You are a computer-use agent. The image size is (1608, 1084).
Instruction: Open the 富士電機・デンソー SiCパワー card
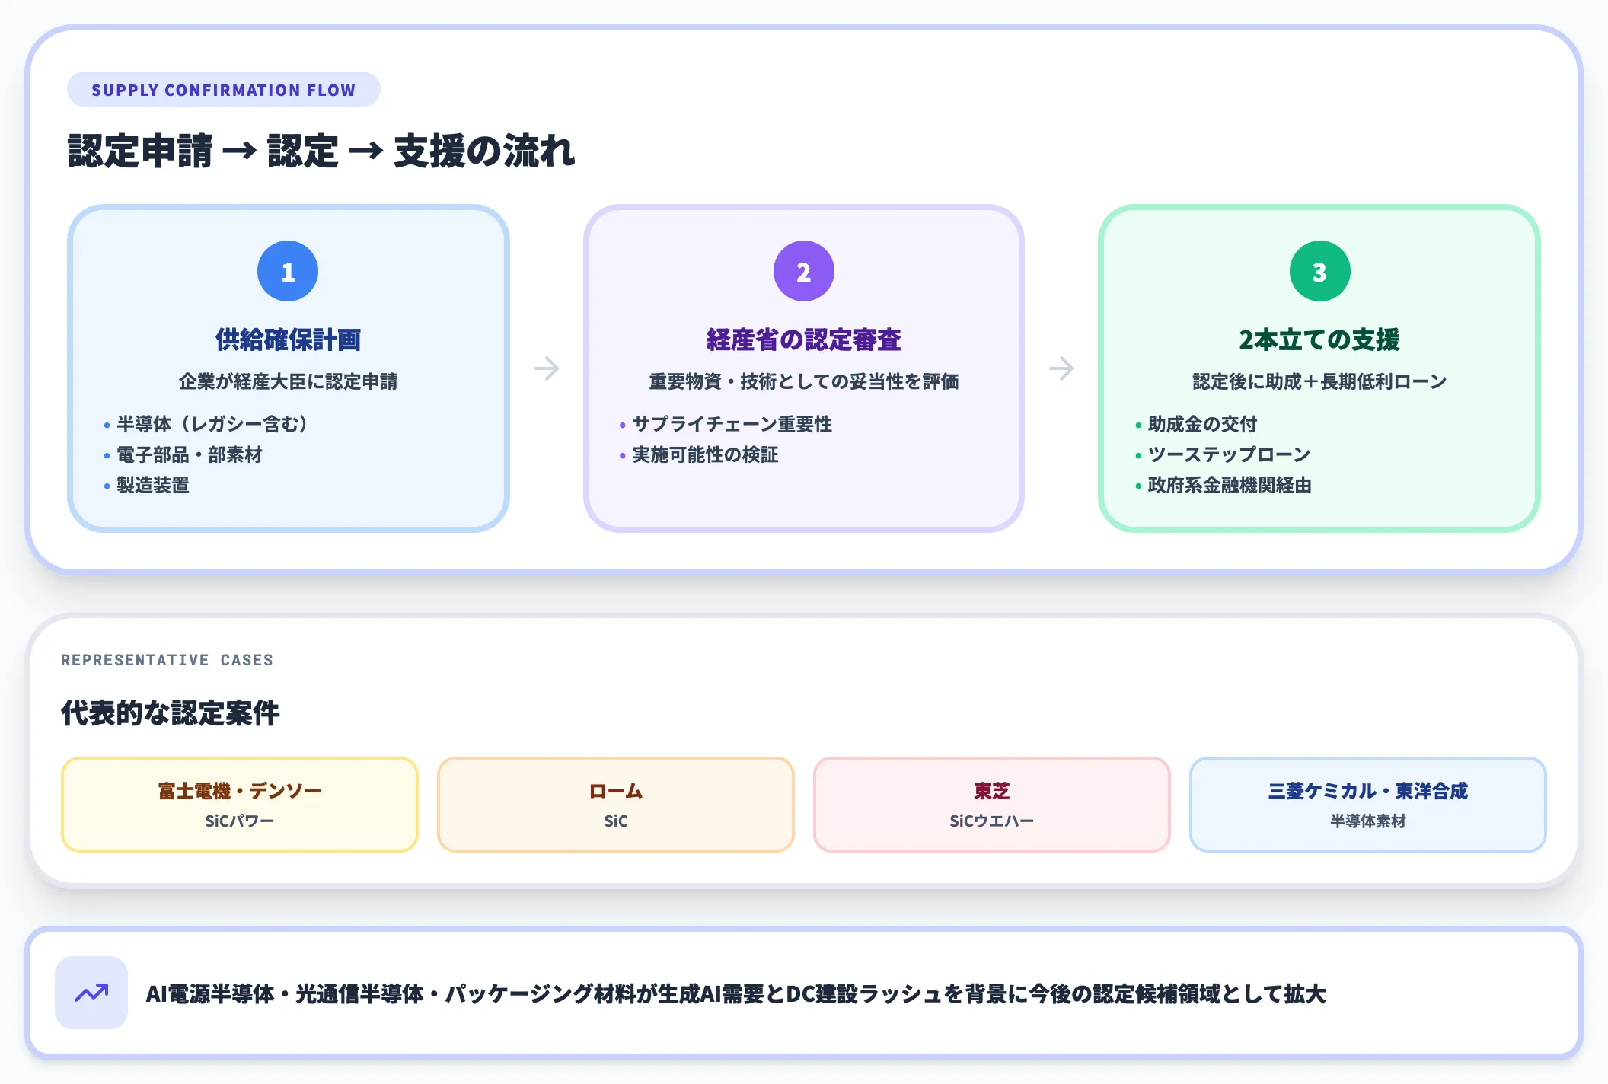[240, 805]
